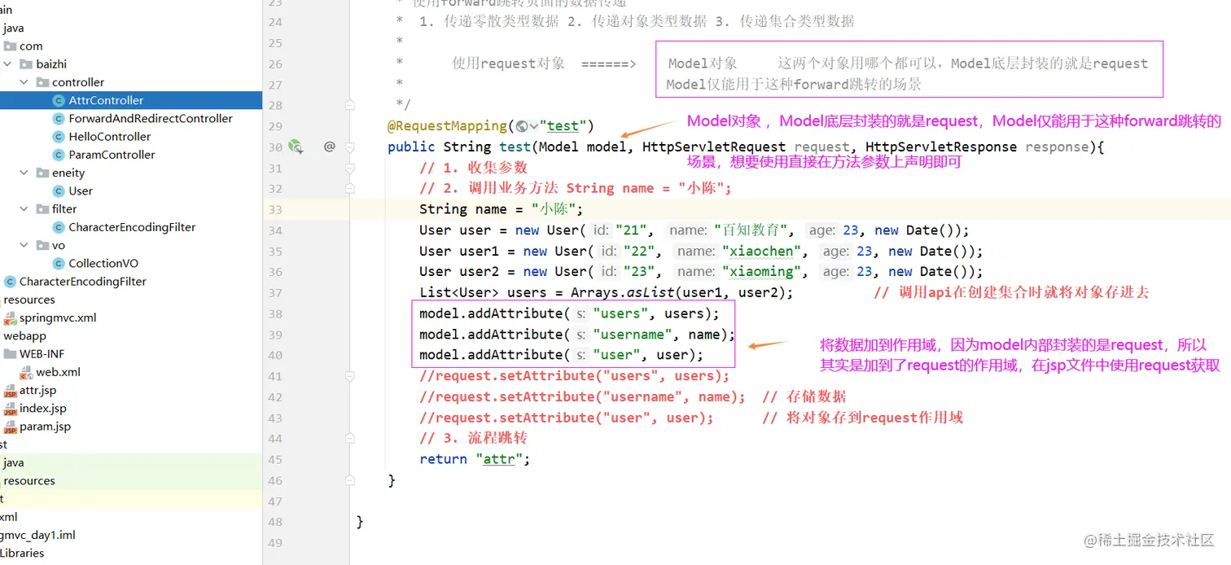Image resolution: width=1231 pixels, height=565 pixels.
Task: Collapse the test method using line 30 fold marker
Action: pos(350,147)
